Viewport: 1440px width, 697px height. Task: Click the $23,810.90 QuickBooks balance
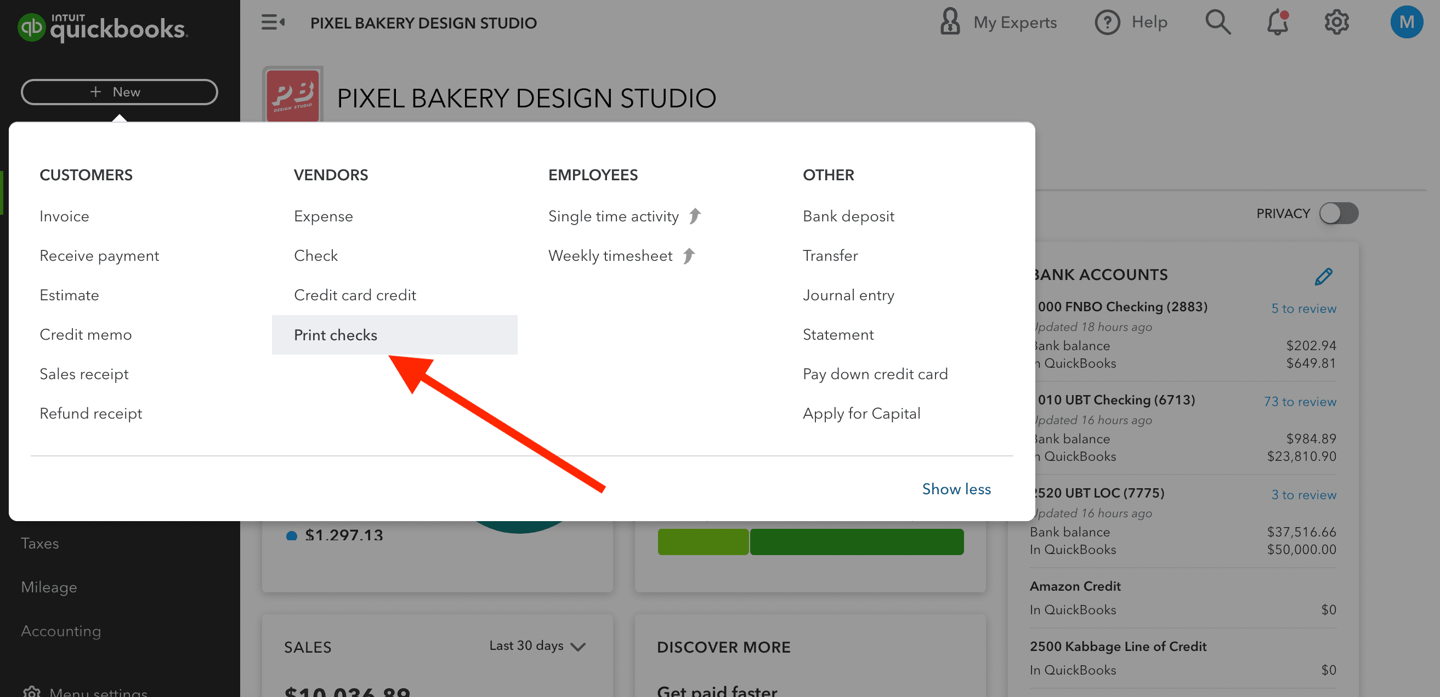pos(1301,456)
